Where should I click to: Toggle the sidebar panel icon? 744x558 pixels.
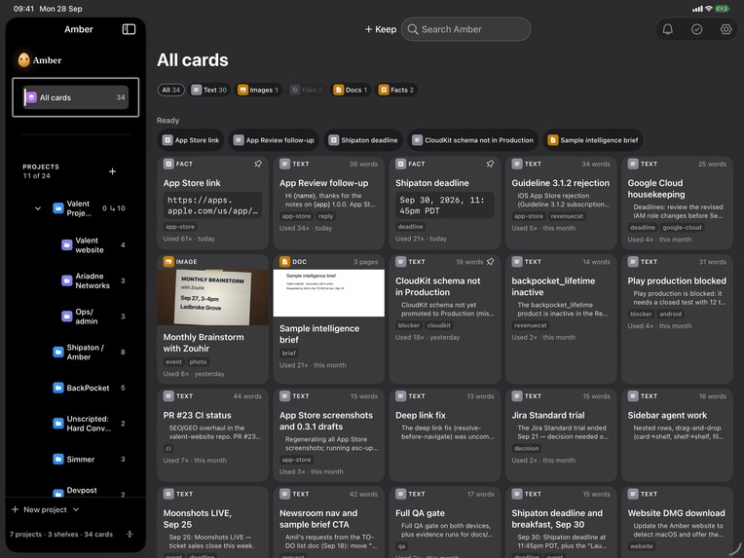[x=129, y=29]
